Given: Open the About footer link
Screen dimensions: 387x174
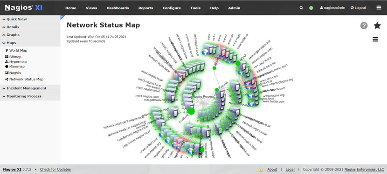Looking at the screenshot, I should point(272,169).
